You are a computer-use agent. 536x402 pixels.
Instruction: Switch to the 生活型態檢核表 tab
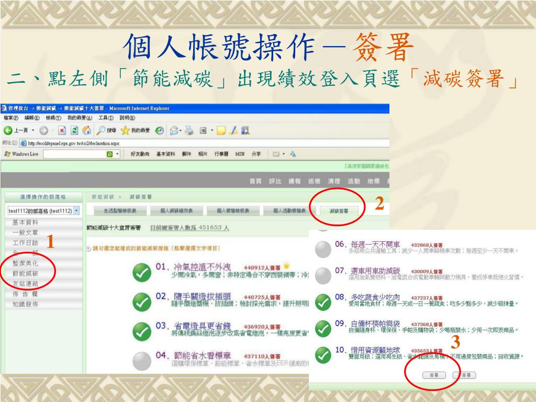tap(120, 210)
